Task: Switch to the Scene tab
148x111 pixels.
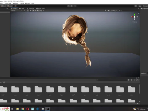Action: pyautogui.click(x=14, y=9)
